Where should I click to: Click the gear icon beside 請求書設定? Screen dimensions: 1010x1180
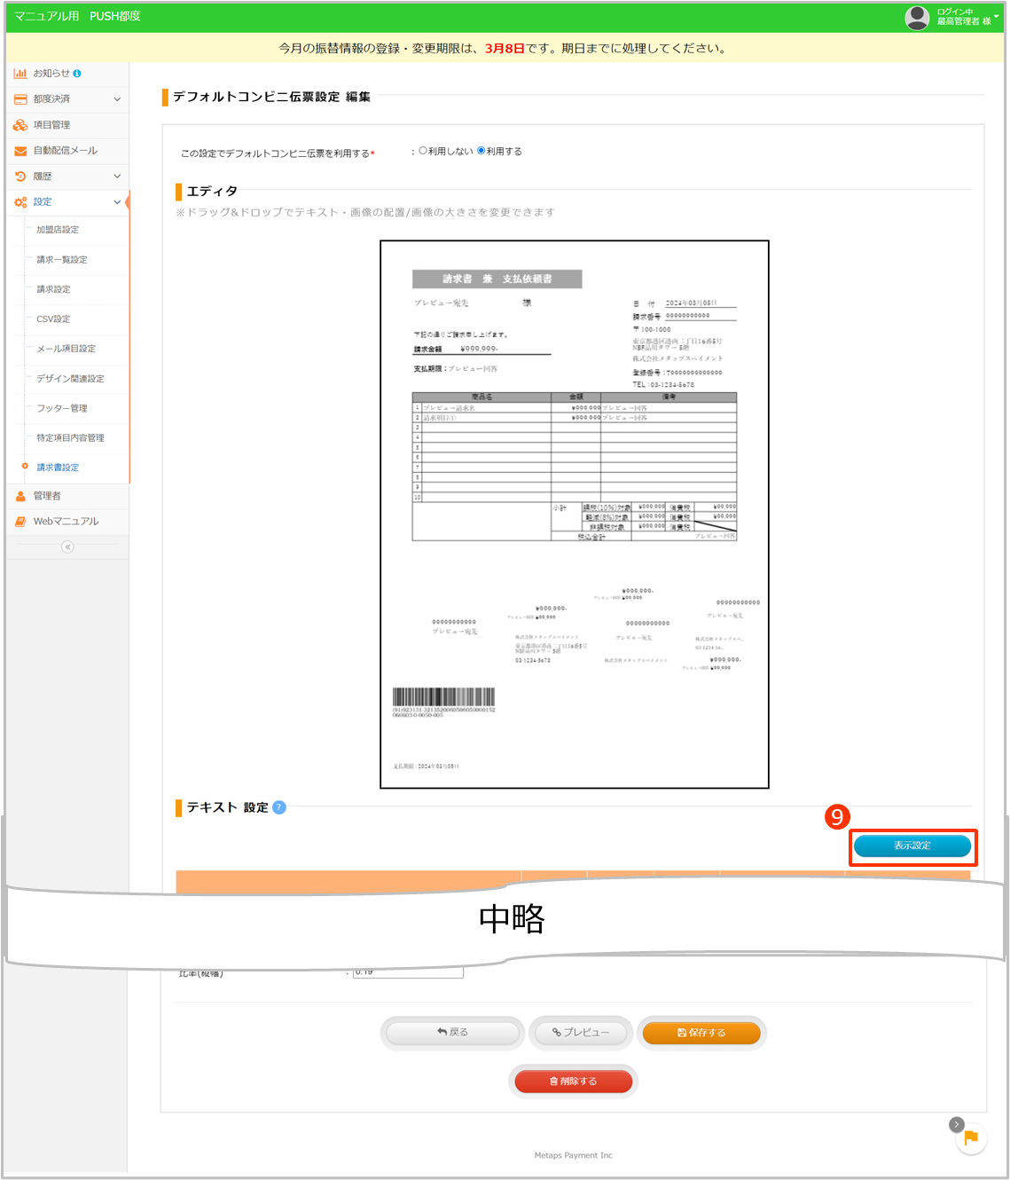pyautogui.click(x=24, y=468)
